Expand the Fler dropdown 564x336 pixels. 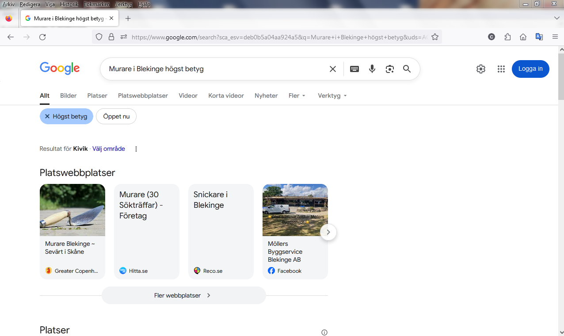297,95
